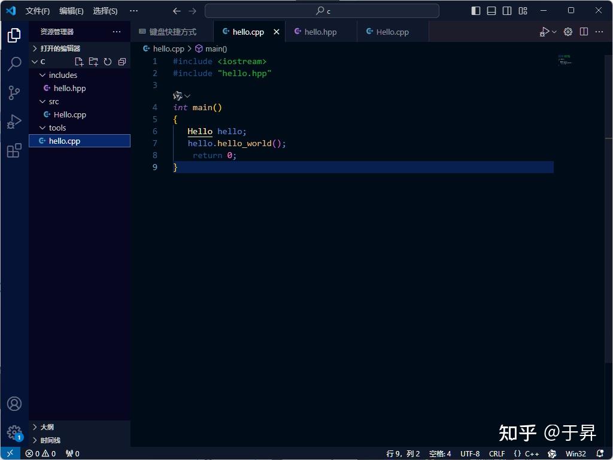Toggle primary side bar layout icon
Viewport: 613px width, 460px height.
tap(476, 11)
